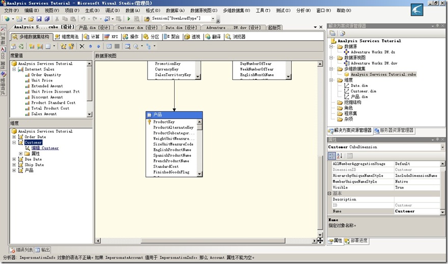
Task: Click the Save All toolbar icon
Action: [47, 19]
